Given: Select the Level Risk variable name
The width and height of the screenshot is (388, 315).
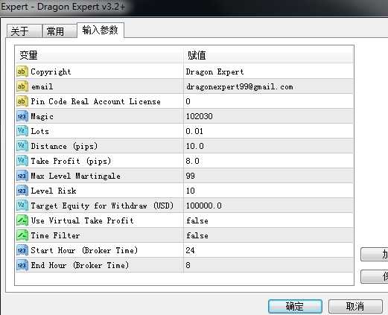Looking at the screenshot, I should tap(54, 191).
